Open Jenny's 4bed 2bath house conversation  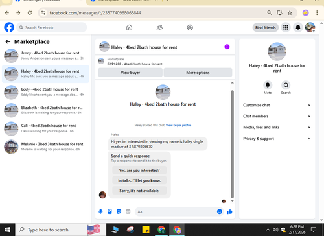click(x=45, y=56)
